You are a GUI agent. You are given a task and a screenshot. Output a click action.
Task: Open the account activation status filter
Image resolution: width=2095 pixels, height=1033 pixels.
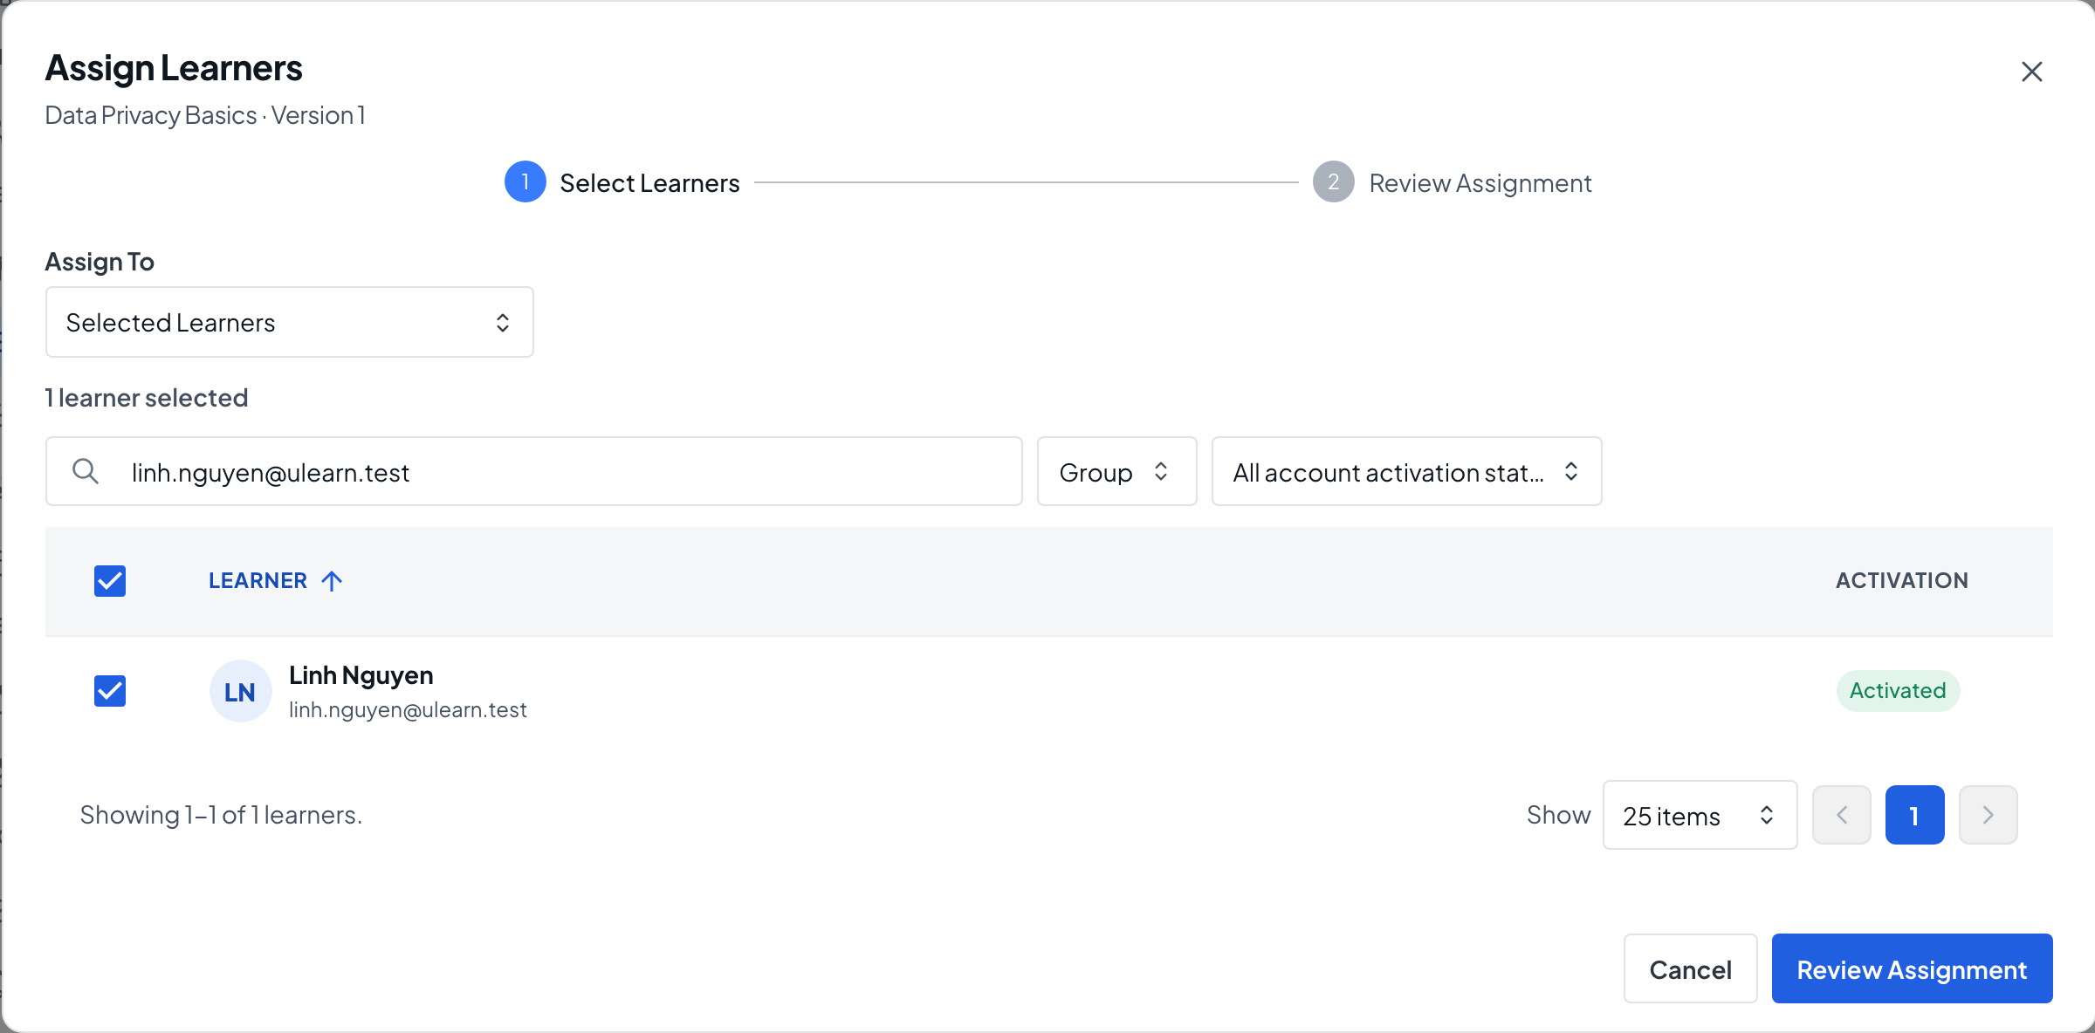point(1406,471)
